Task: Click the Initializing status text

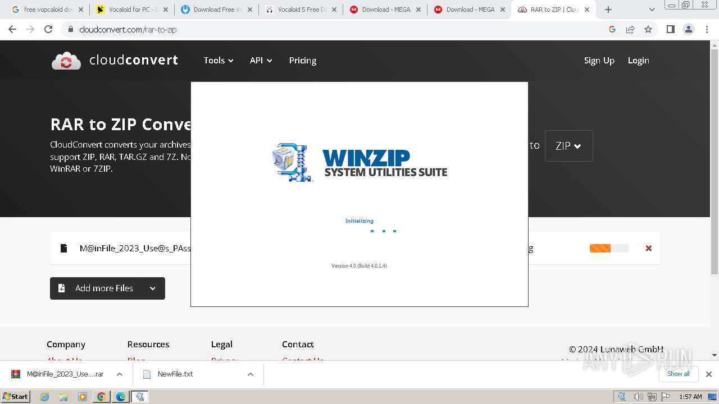Action: [359, 221]
